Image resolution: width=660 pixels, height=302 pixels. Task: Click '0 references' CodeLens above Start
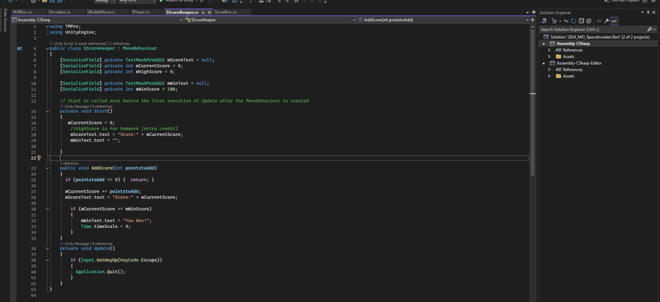[x=102, y=106]
